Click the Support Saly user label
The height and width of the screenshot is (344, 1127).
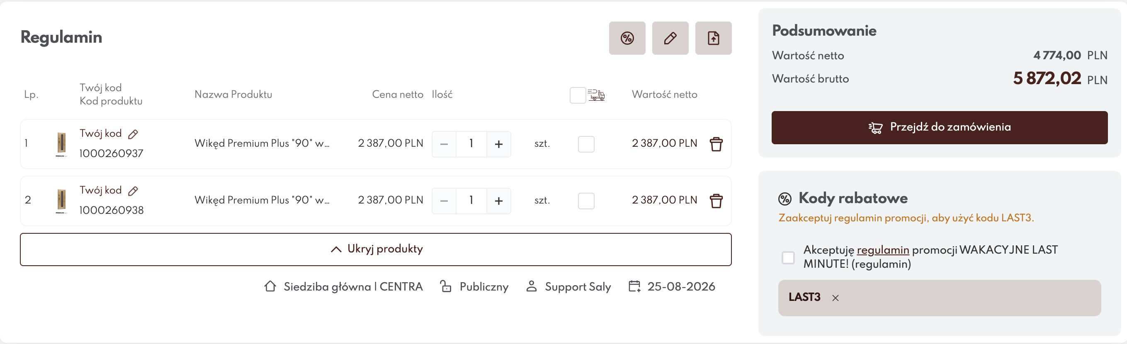click(x=578, y=287)
